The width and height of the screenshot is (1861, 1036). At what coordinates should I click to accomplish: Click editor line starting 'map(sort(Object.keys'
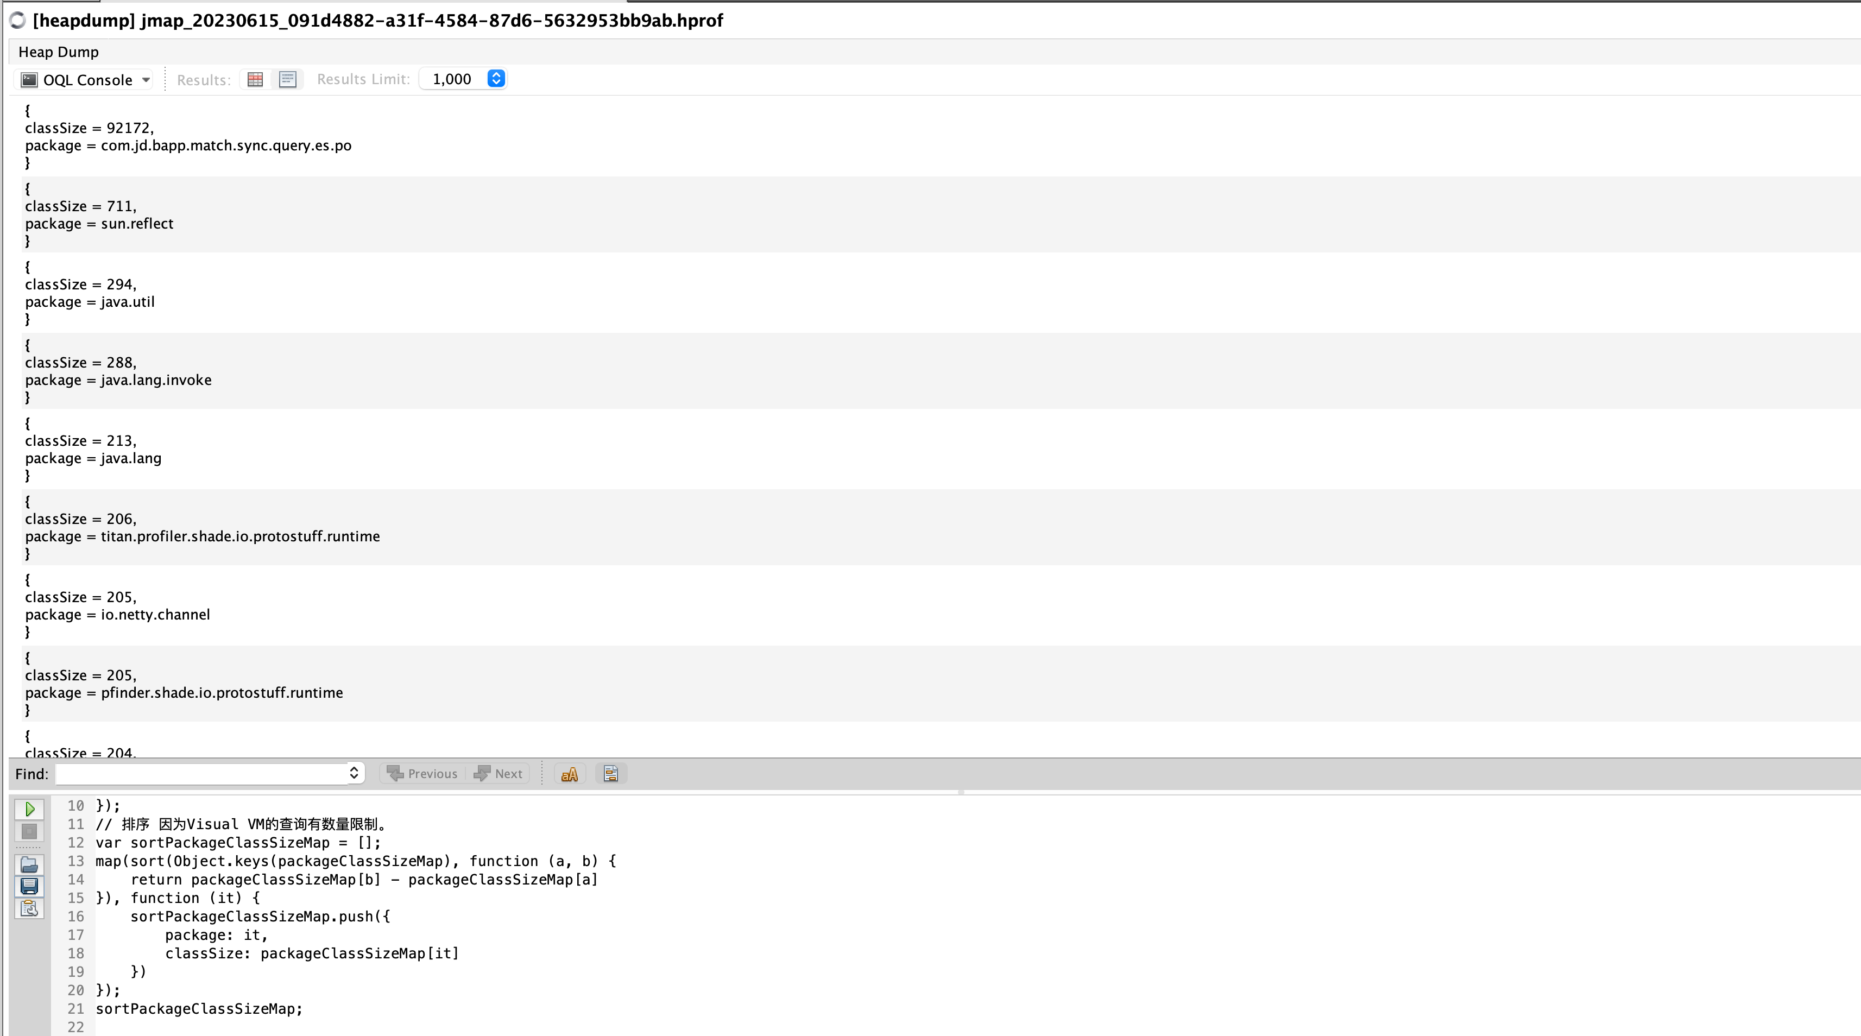click(356, 861)
